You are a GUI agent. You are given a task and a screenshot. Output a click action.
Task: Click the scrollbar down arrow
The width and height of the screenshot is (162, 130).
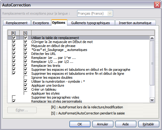152,100
